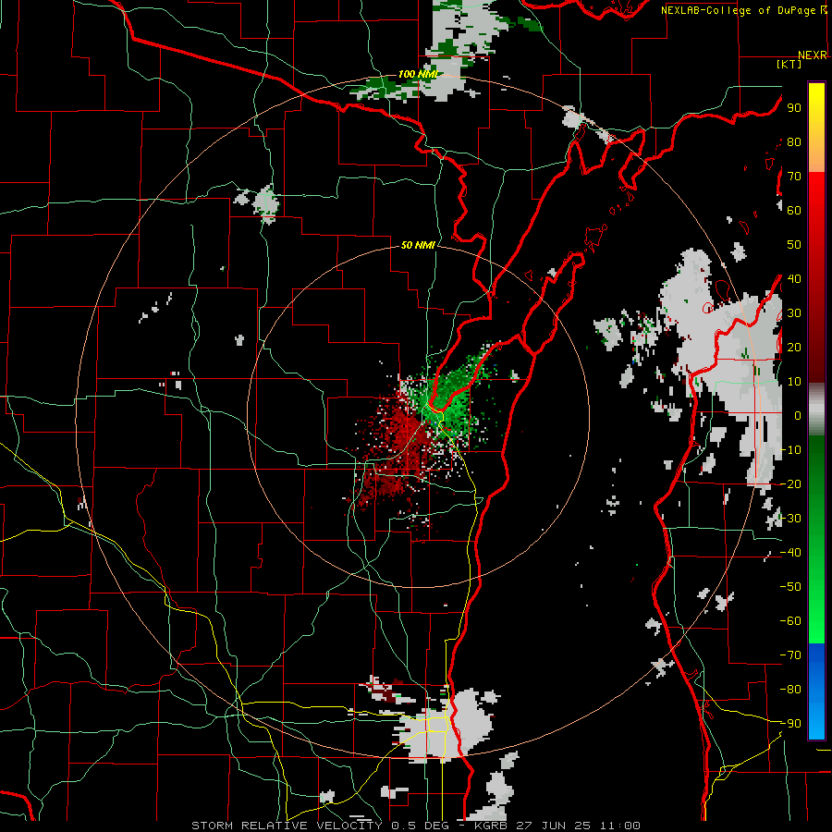Click the positive 90 scale value

click(794, 108)
